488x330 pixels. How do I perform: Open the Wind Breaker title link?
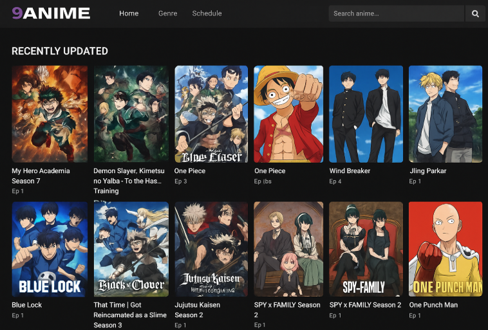[x=349, y=171]
